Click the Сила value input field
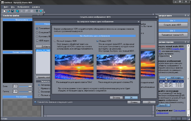This screenshot has height=121, width=191. click(x=16, y=86)
